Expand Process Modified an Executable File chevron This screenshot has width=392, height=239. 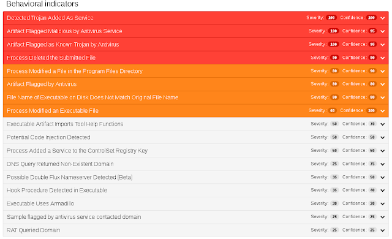pos(382,111)
